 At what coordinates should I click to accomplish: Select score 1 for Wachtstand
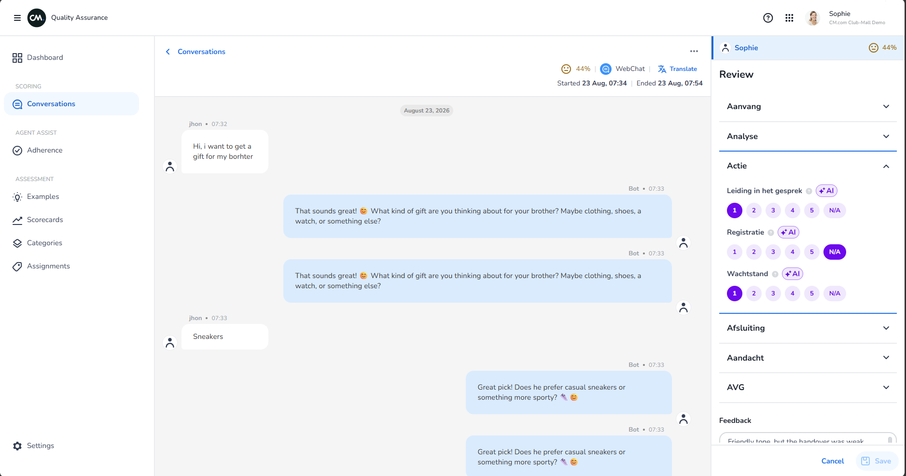pyautogui.click(x=735, y=294)
